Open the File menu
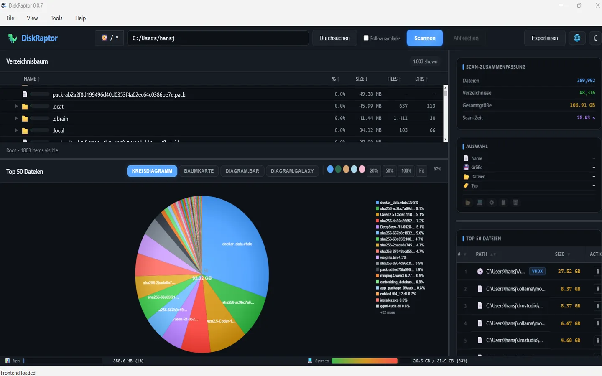Image resolution: width=602 pixels, height=376 pixels. pyautogui.click(x=10, y=18)
